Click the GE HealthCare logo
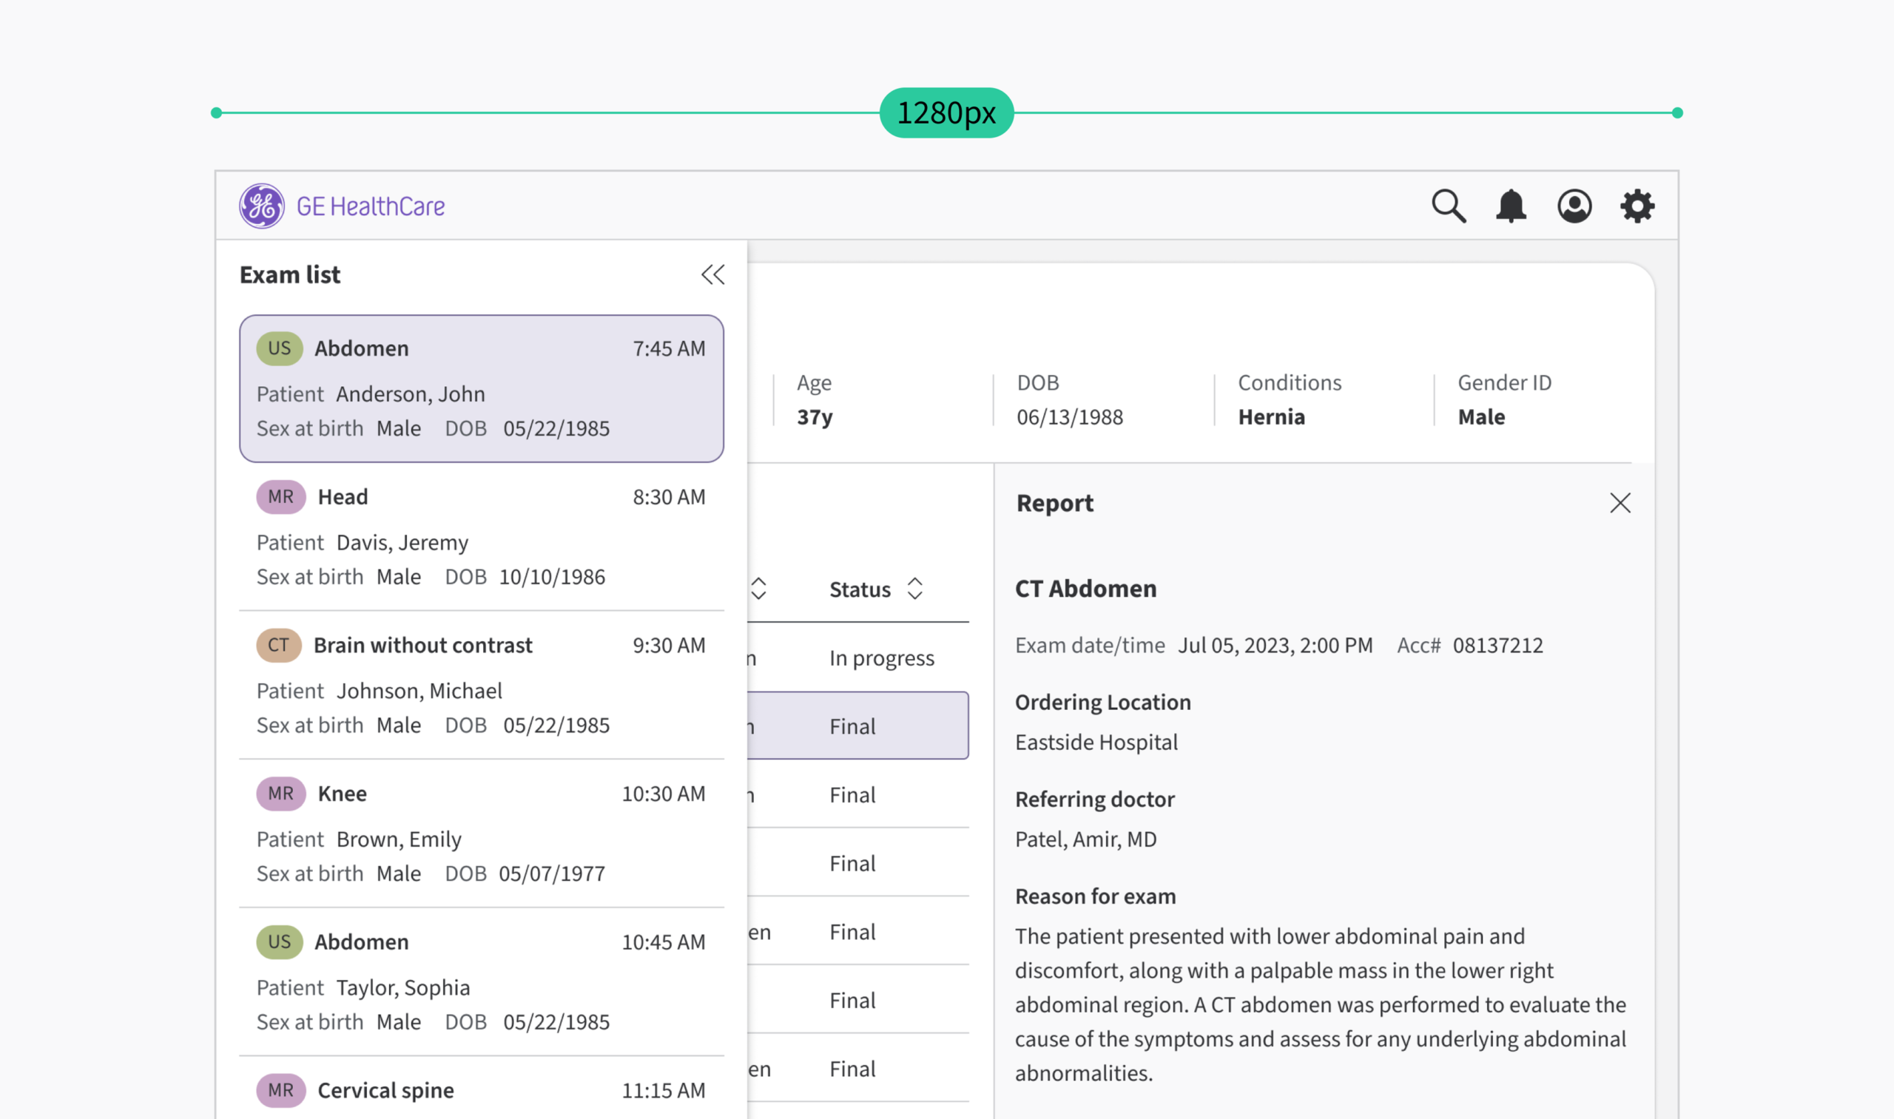Image resolution: width=1894 pixels, height=1119 pixels. (x=342, y=206)
